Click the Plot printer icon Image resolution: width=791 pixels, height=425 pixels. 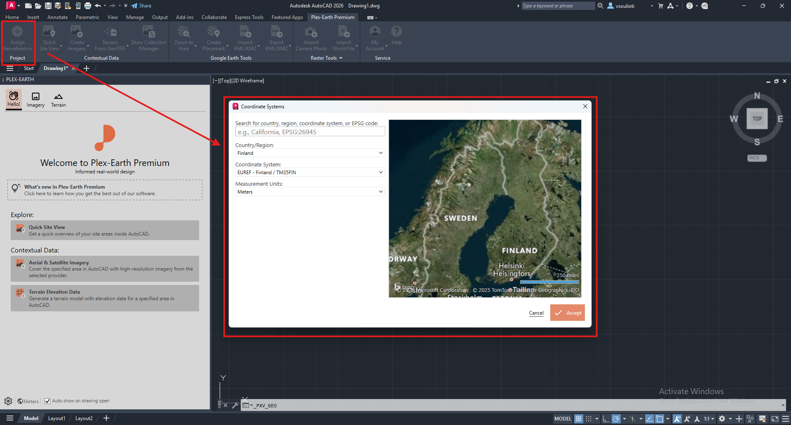coord(87,6)
